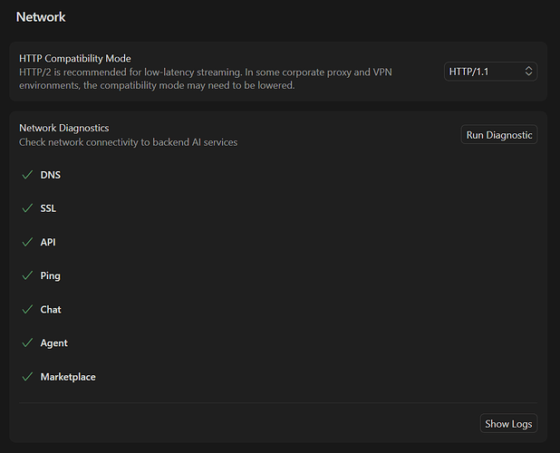Click the green checkmark beside DNS
This screenshot has height=453, width=560.
[26, 175]
